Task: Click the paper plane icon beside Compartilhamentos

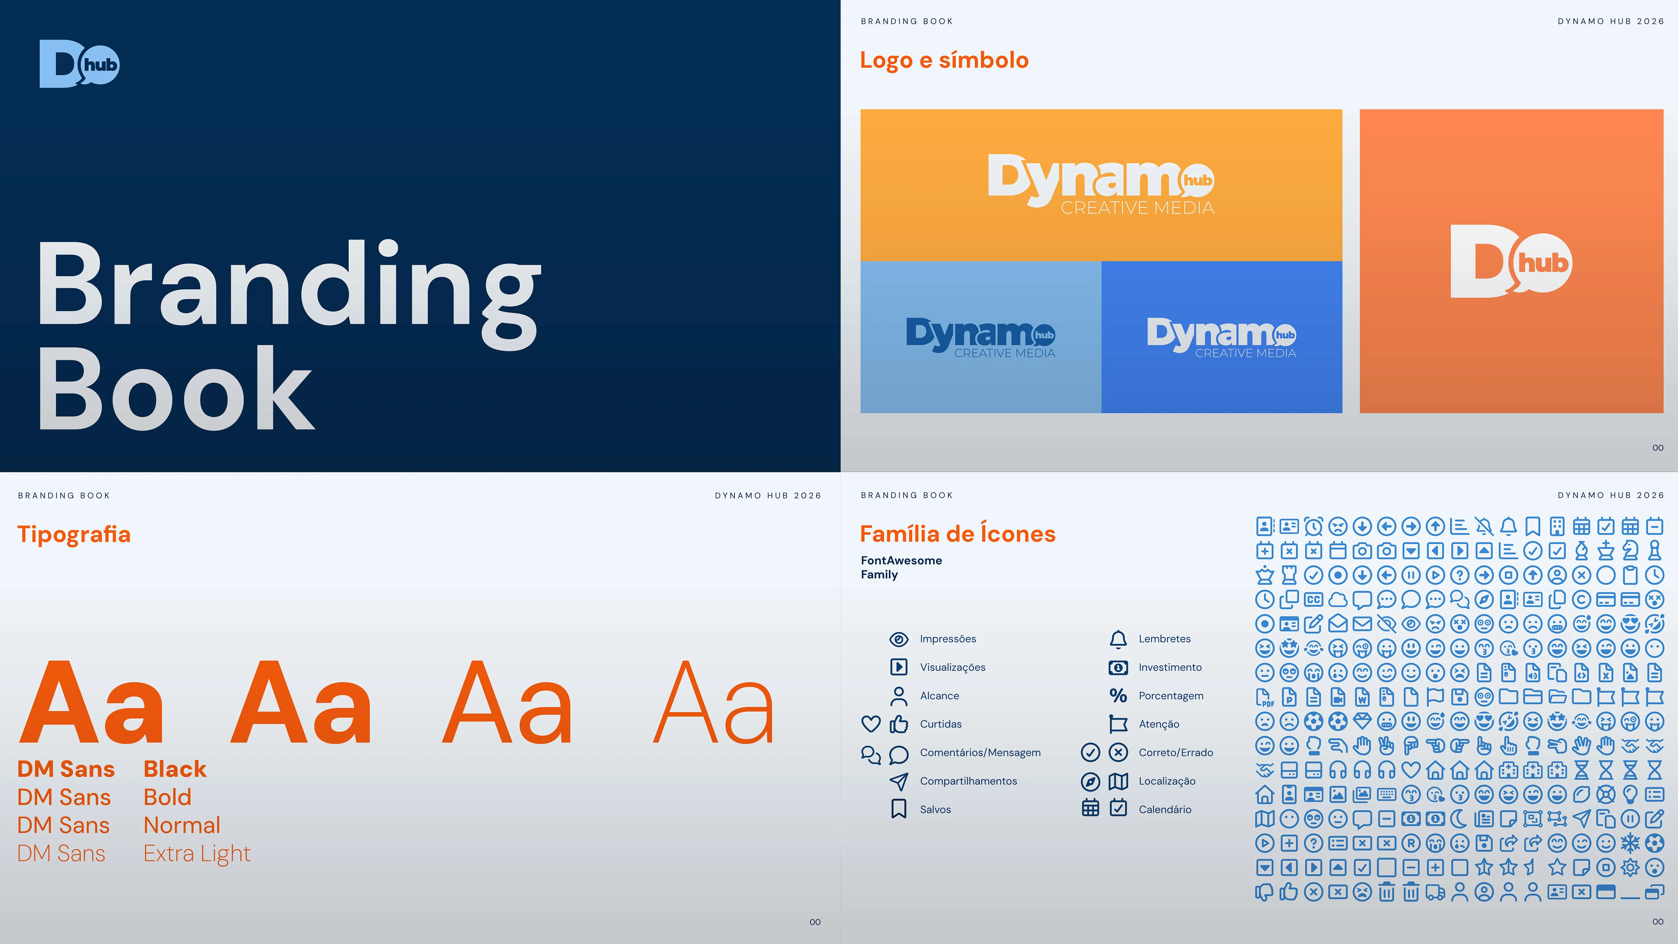Action: 898,781
